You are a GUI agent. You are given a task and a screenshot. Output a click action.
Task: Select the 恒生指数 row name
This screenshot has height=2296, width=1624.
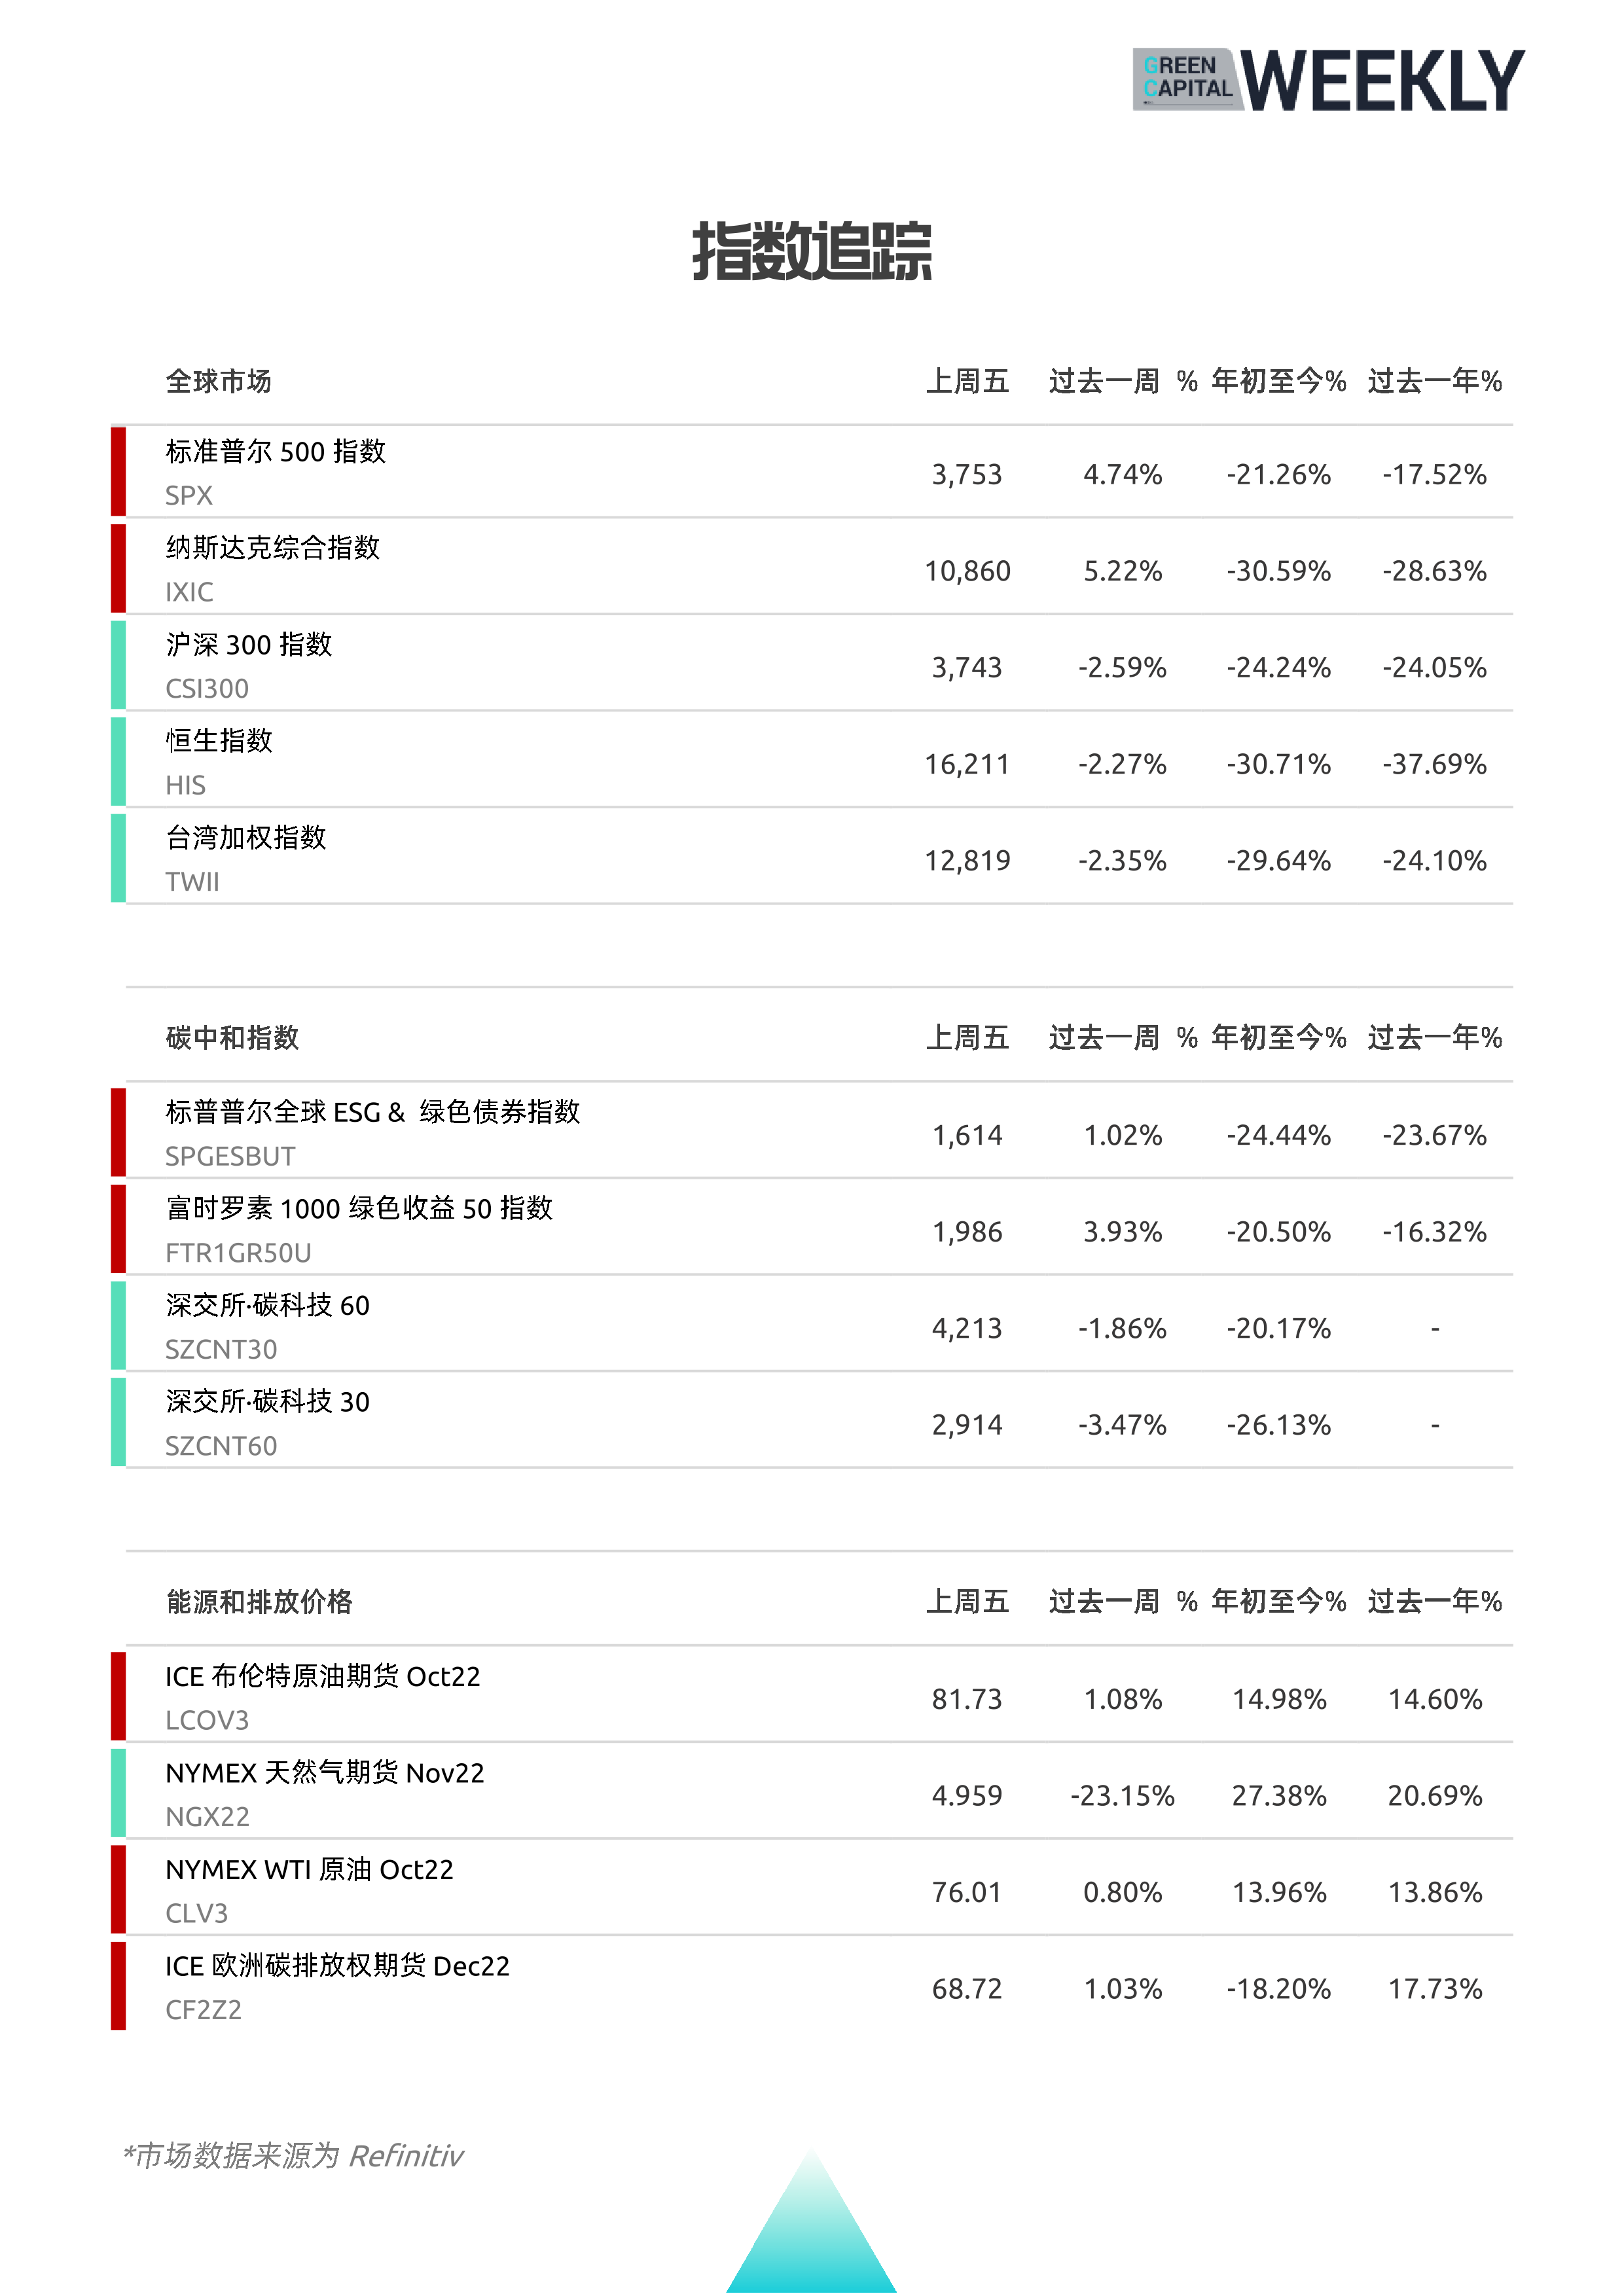point(219,740)
